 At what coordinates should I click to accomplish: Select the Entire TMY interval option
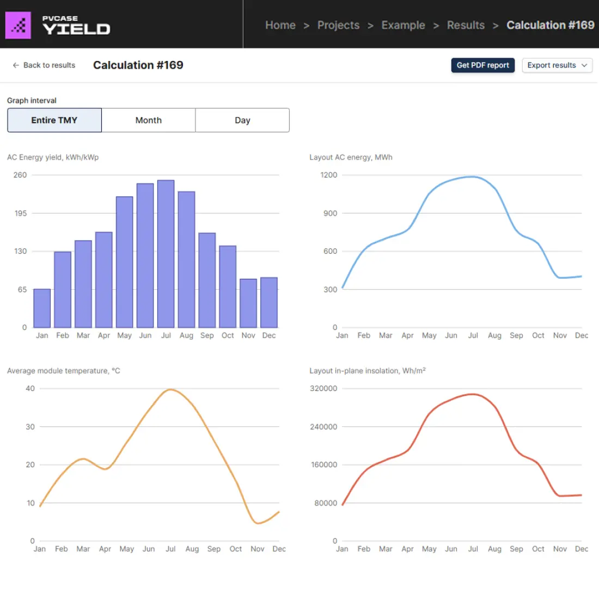[x=54, y=120]
